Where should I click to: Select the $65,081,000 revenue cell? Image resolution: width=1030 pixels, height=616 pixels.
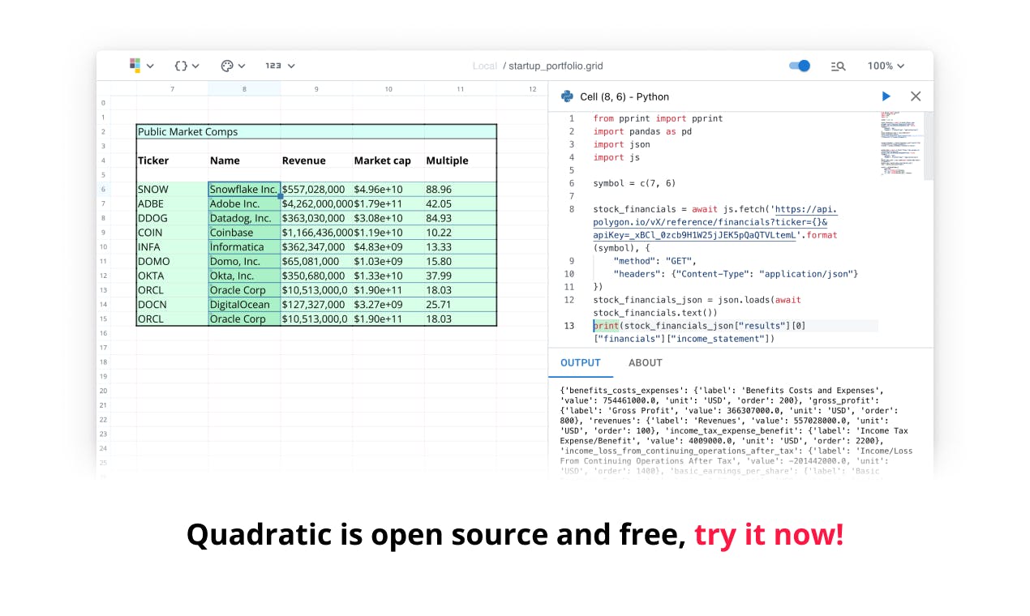316,261
